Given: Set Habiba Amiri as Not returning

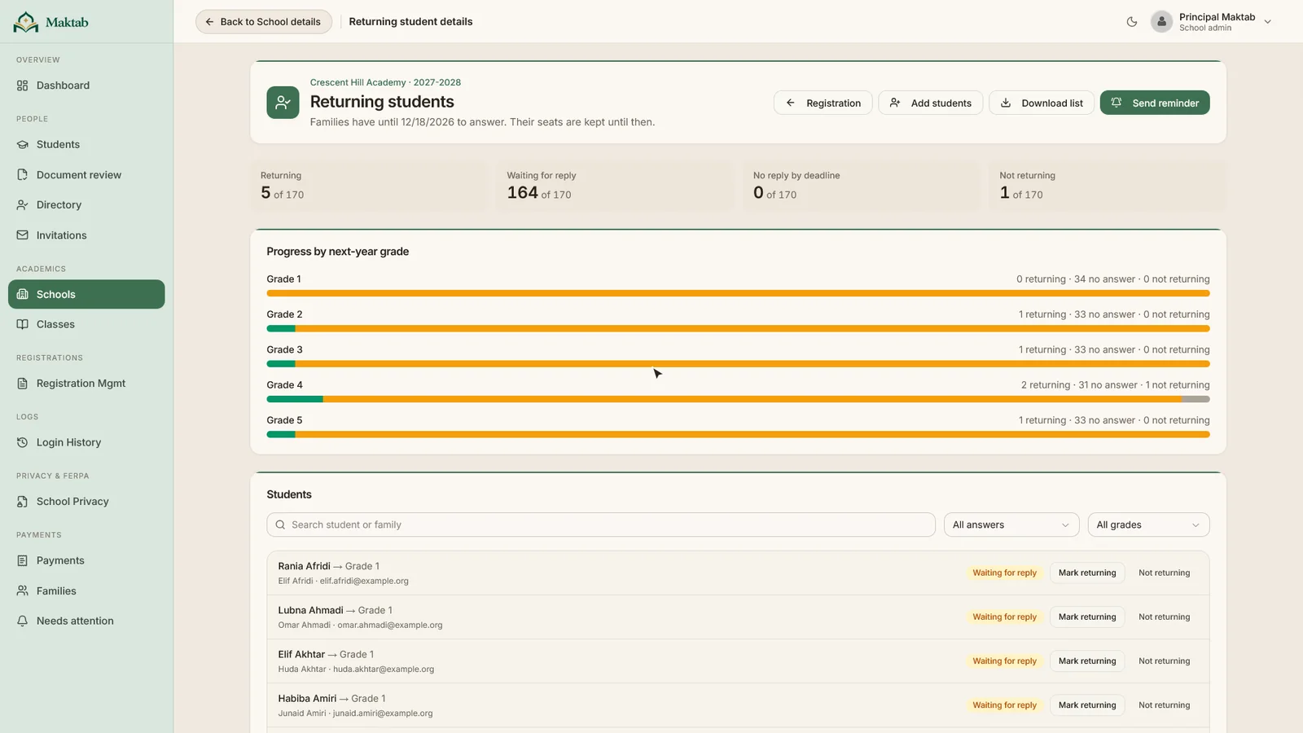Looking at the screenshot, I should point(1164,705).
